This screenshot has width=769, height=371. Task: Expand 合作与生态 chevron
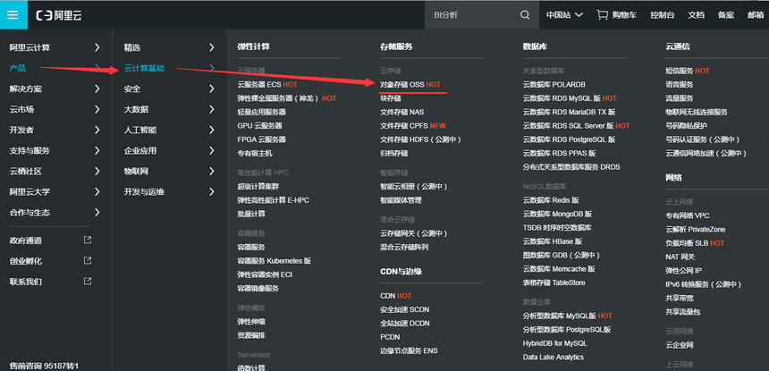pyautogui.click(x=97, y=212)
